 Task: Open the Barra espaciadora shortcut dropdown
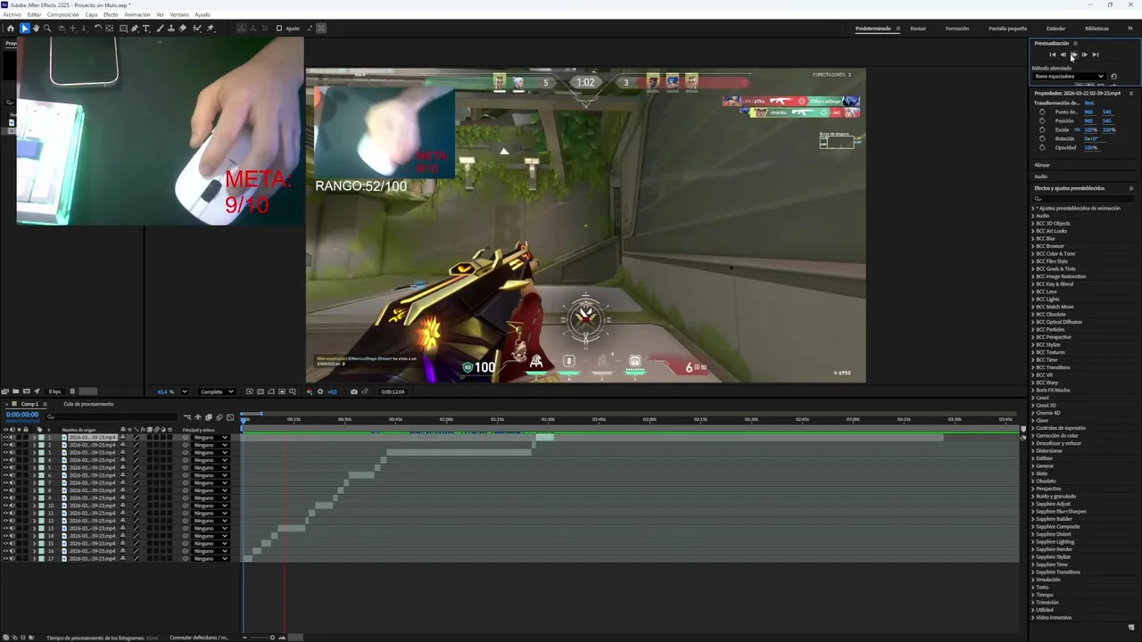[1070, 77]
